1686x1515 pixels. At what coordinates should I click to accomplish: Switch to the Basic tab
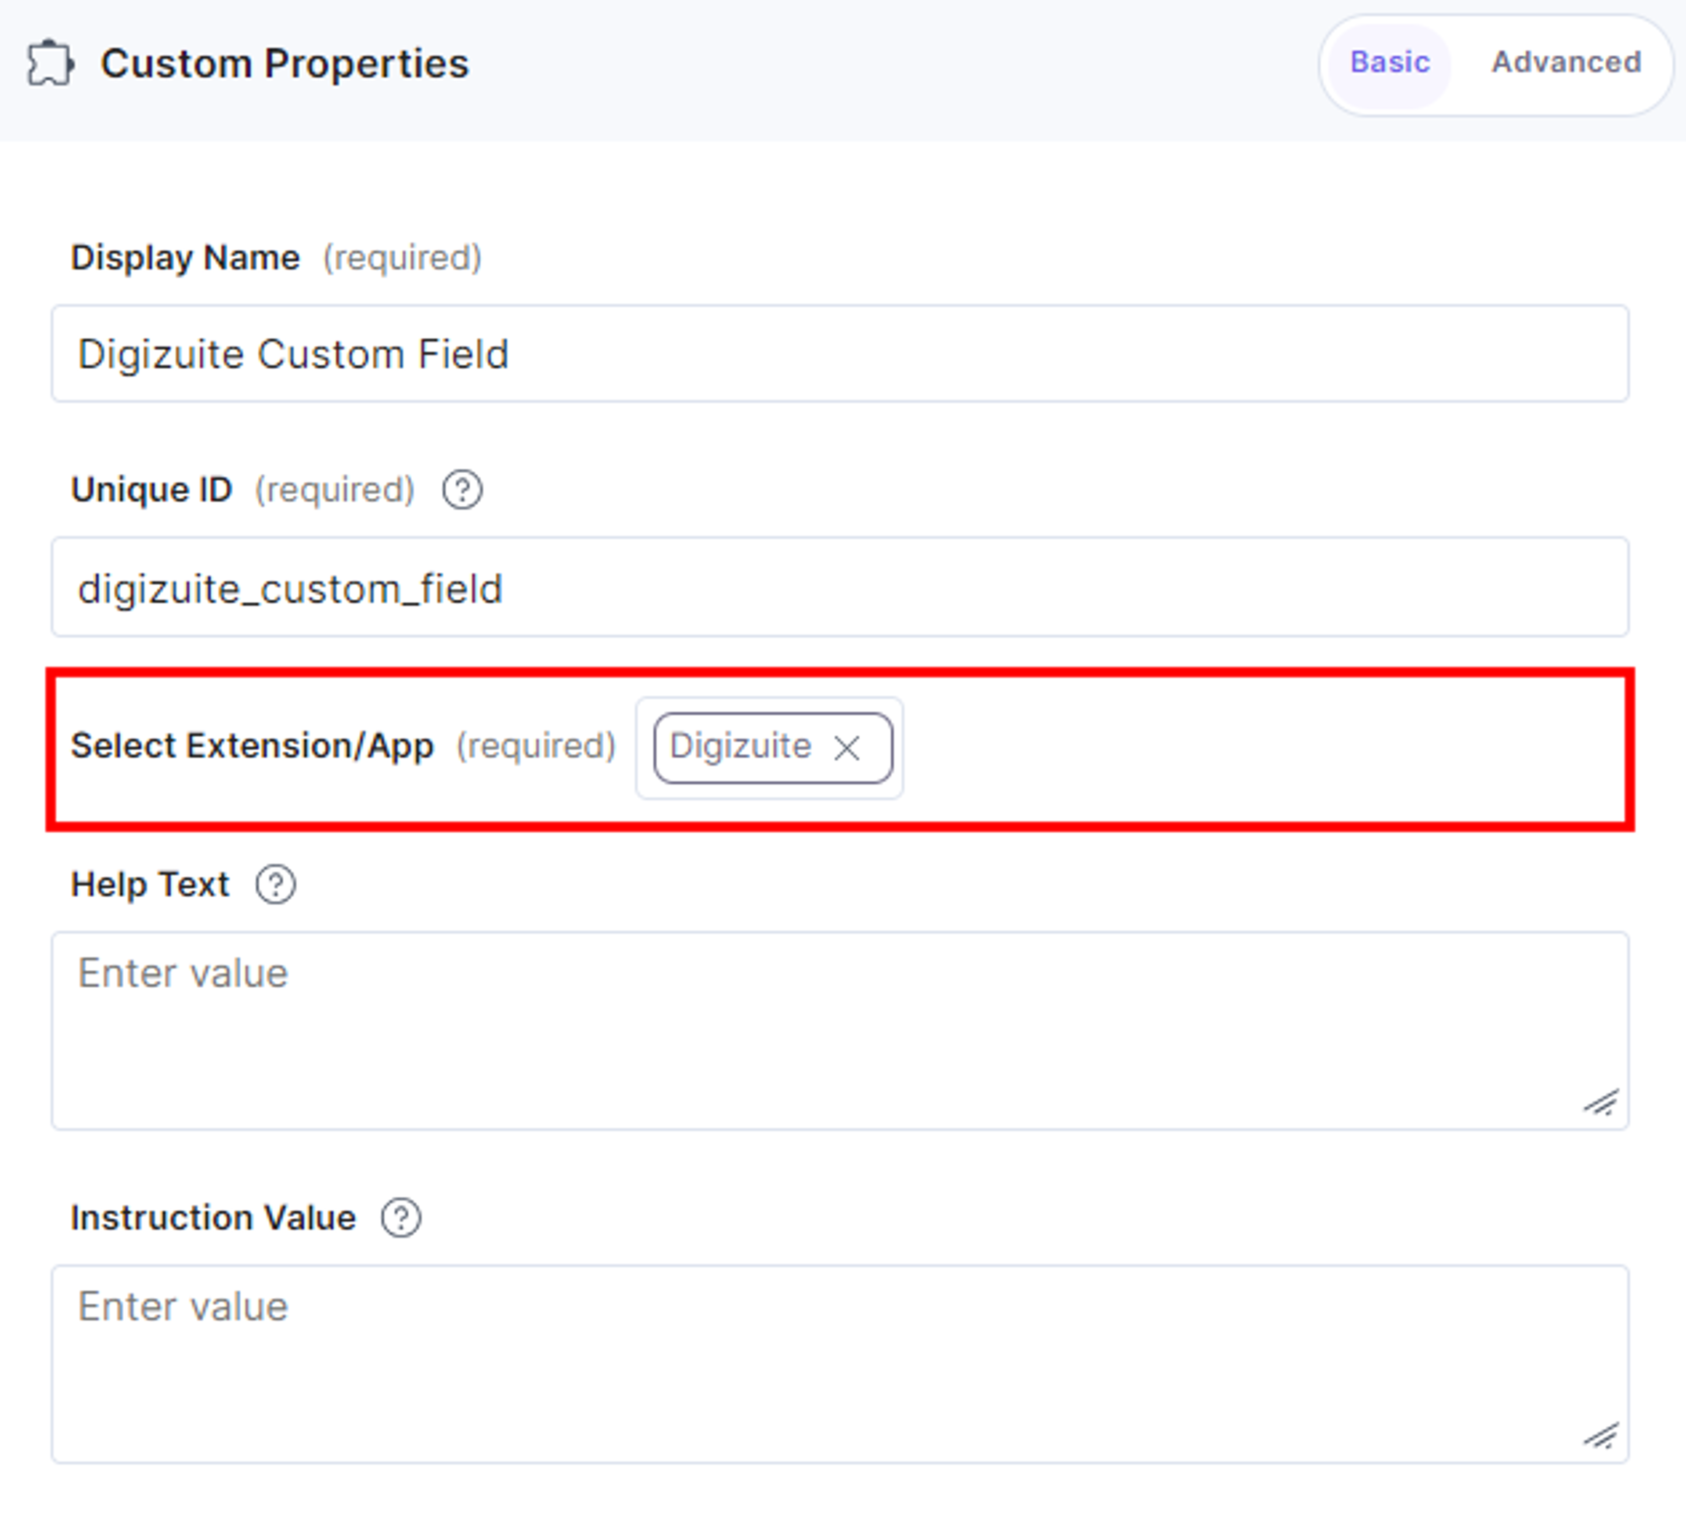coord(1390,62)
